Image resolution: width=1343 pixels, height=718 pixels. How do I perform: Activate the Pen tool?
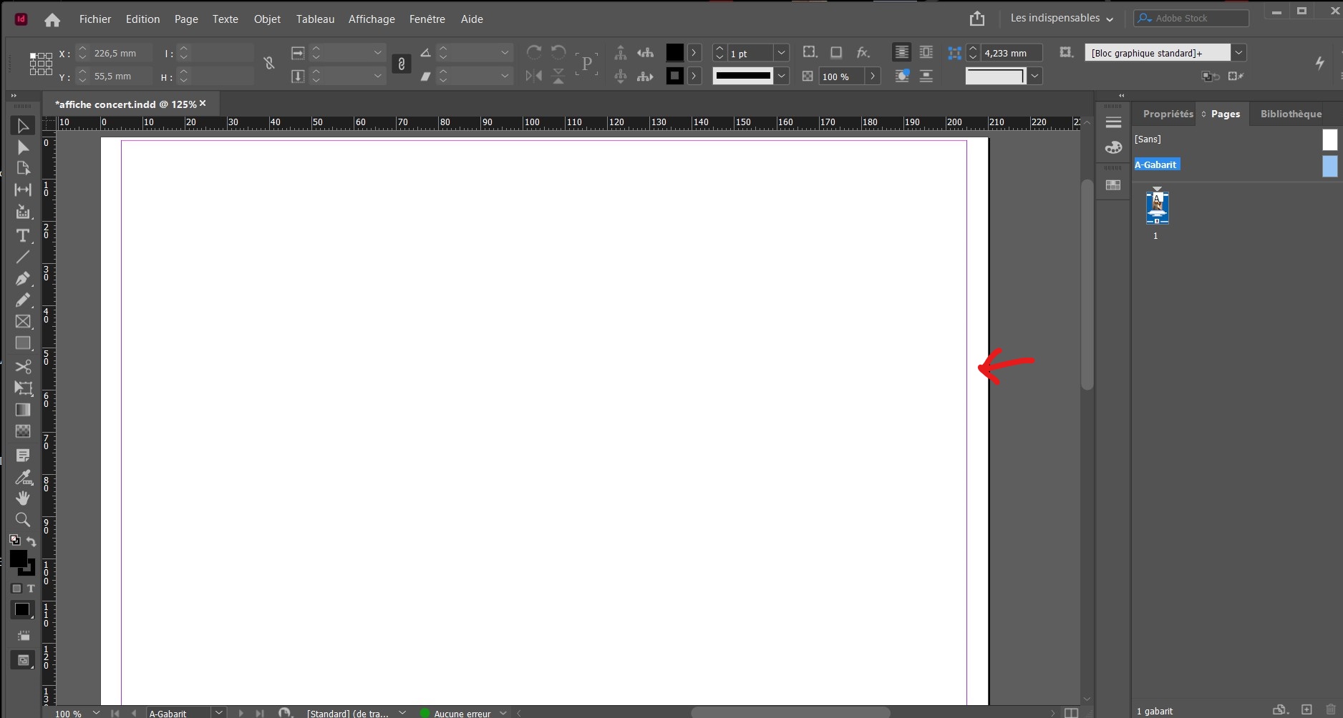click(x=22, y=280)
